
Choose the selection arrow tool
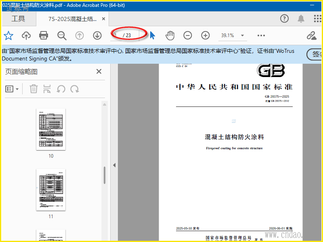pyautogui.click(x=153, y=35)
